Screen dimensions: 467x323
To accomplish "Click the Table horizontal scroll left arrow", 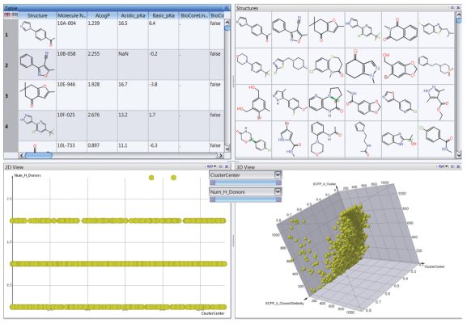I will [x=22, y=155].
